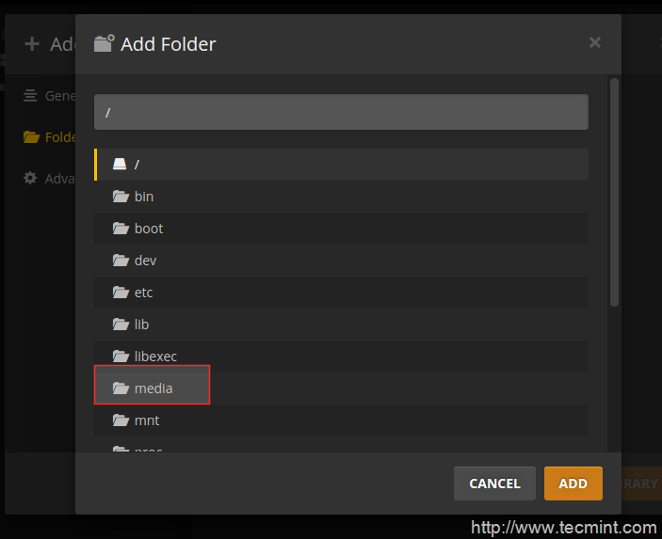Click the folder icon beside boot
Image resolution: width=662 pixels, height=539 pixels.
tap(121, 229)
